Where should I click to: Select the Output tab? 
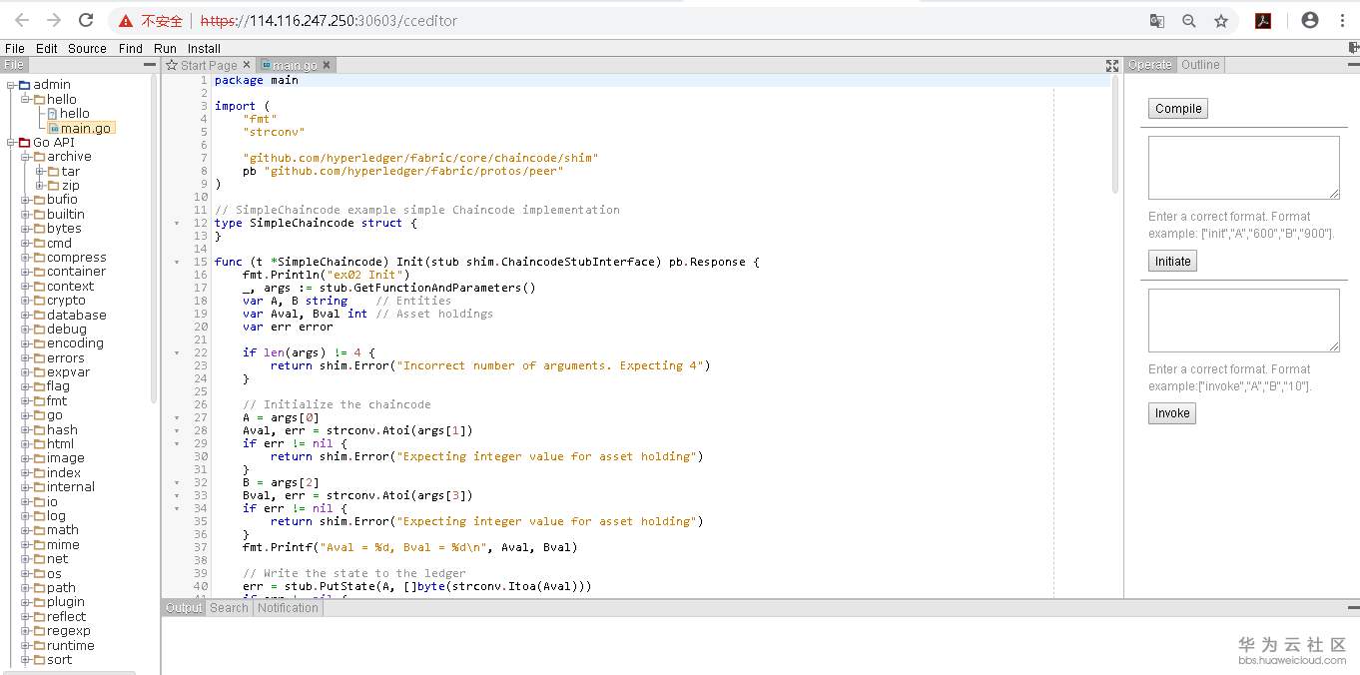pyautogui.click(x=184, y=608)
